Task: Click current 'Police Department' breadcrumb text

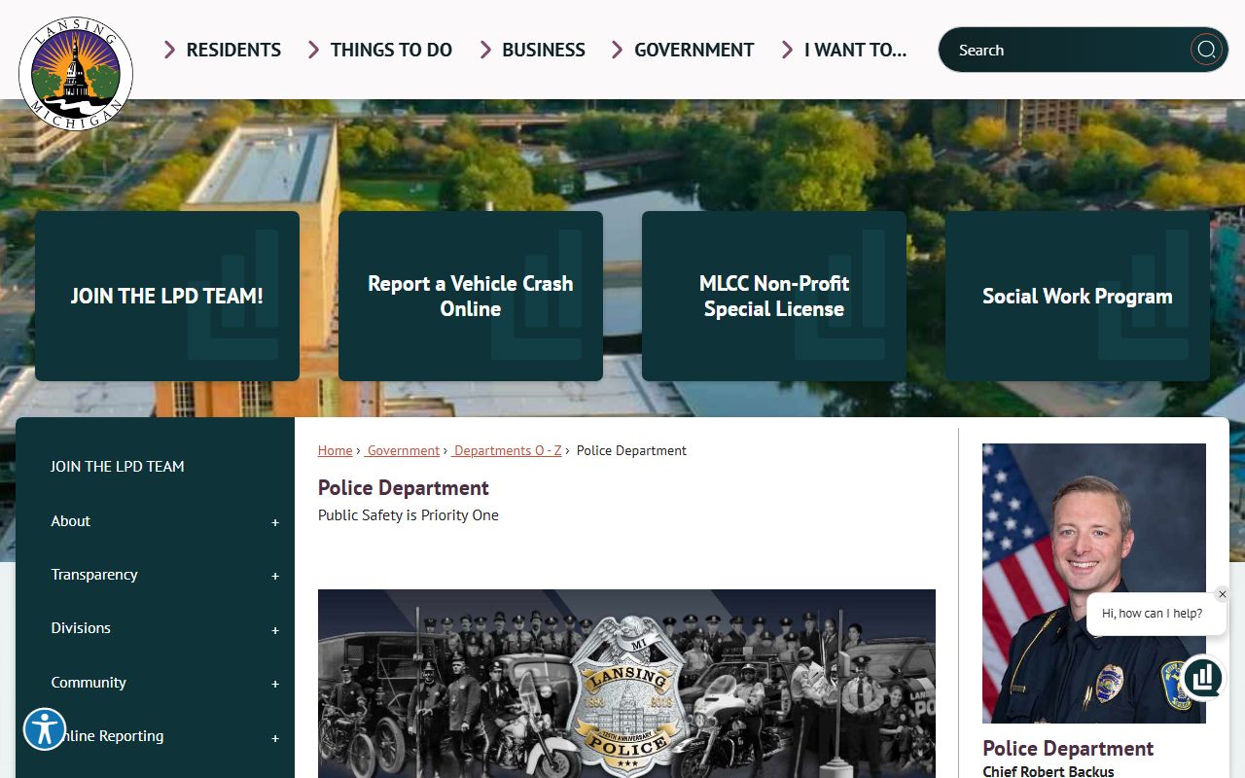Action: point(631,450)
